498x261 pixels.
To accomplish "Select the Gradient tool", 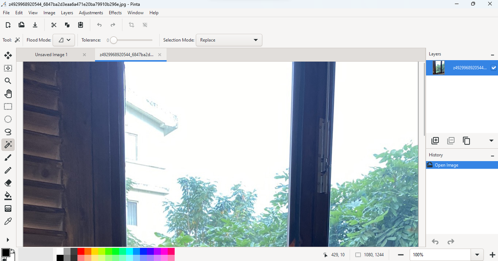I will pos(8,209).
